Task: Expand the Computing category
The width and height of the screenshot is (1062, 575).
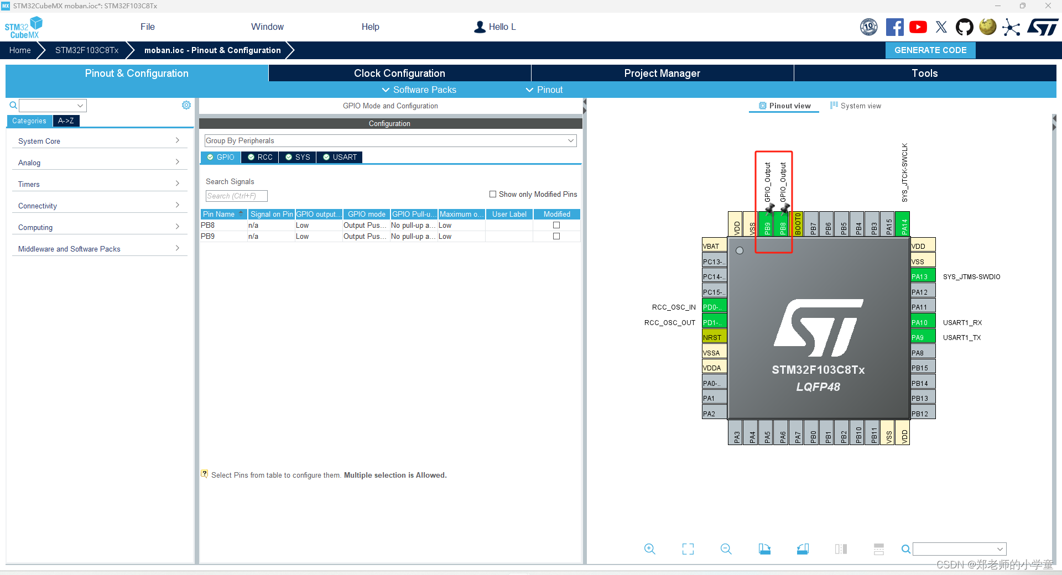Action: coord(100,227)
